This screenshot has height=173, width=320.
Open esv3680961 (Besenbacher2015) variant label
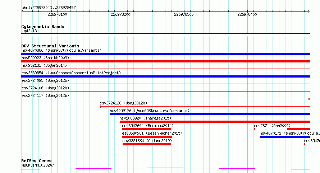(152, 133)
